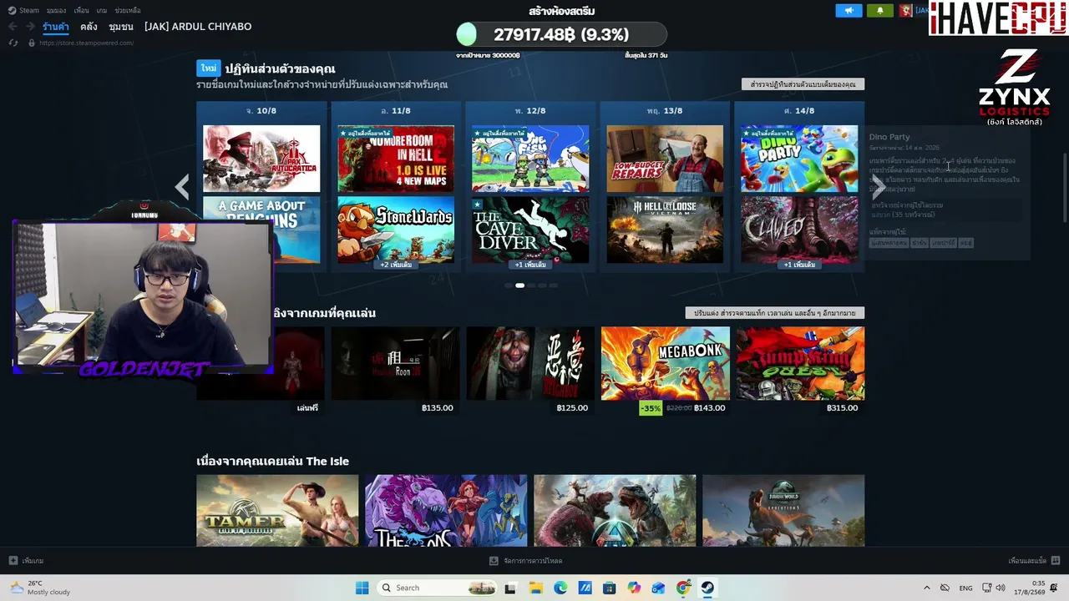Open the fishing game capsule under 12/8
Image resolution: width=1069 pixels, height=601 pixels.
[530, 159]
